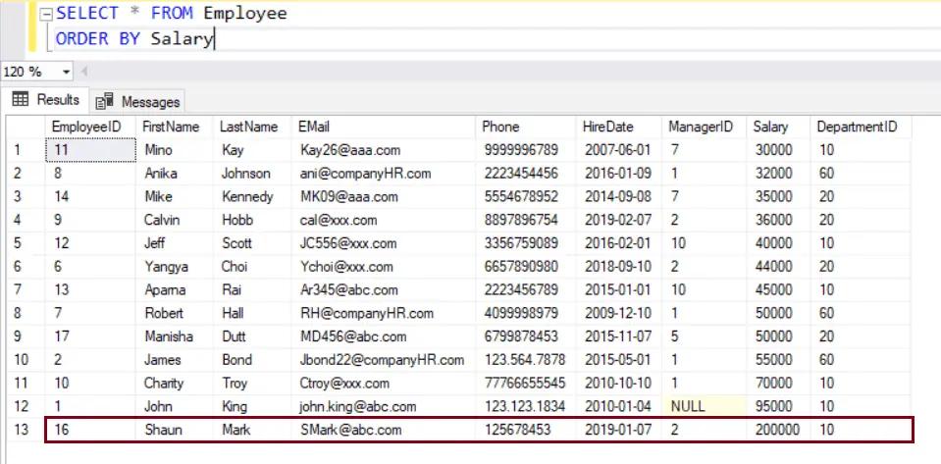The height and width of the screenshot is (464, 941).
Task: Click the email cell SMark@abc.com
Action: (350, 430)
